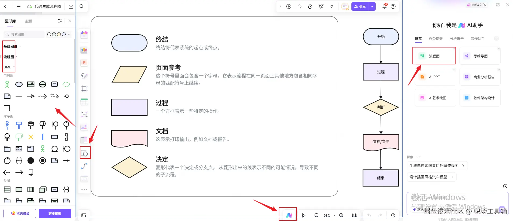Click the purple 分享 share button
This screenshot has height=221, width=513.
[360, 6]
